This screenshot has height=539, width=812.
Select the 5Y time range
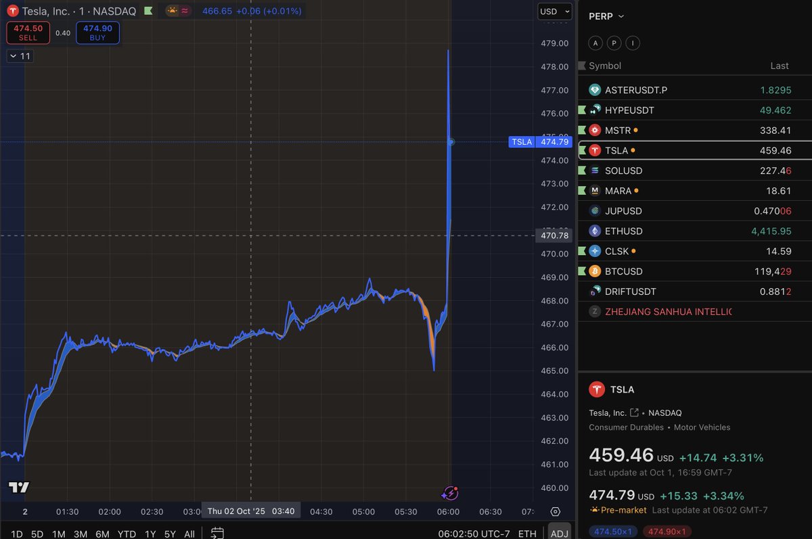pos(169,534)
